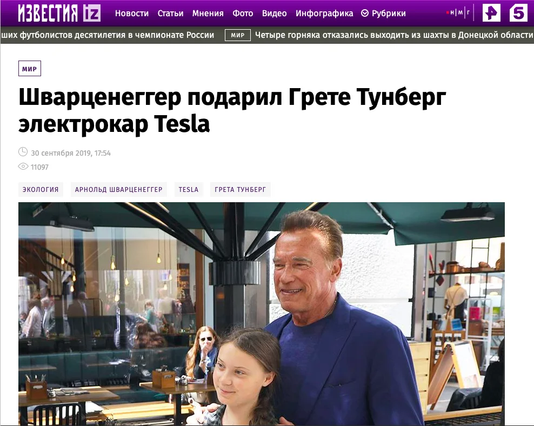Go to the Мнения section
Screen dimensions: 534x426
click(208, 14)
